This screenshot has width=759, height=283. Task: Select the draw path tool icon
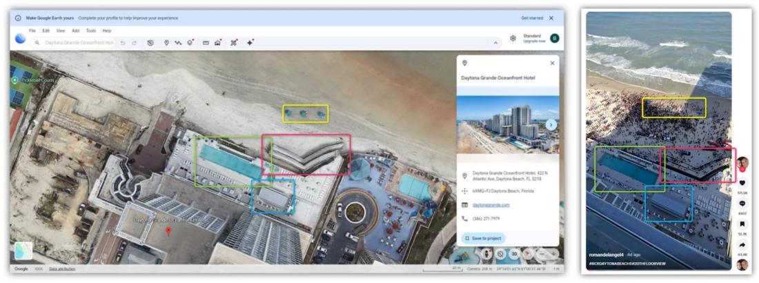click(178, 43)
